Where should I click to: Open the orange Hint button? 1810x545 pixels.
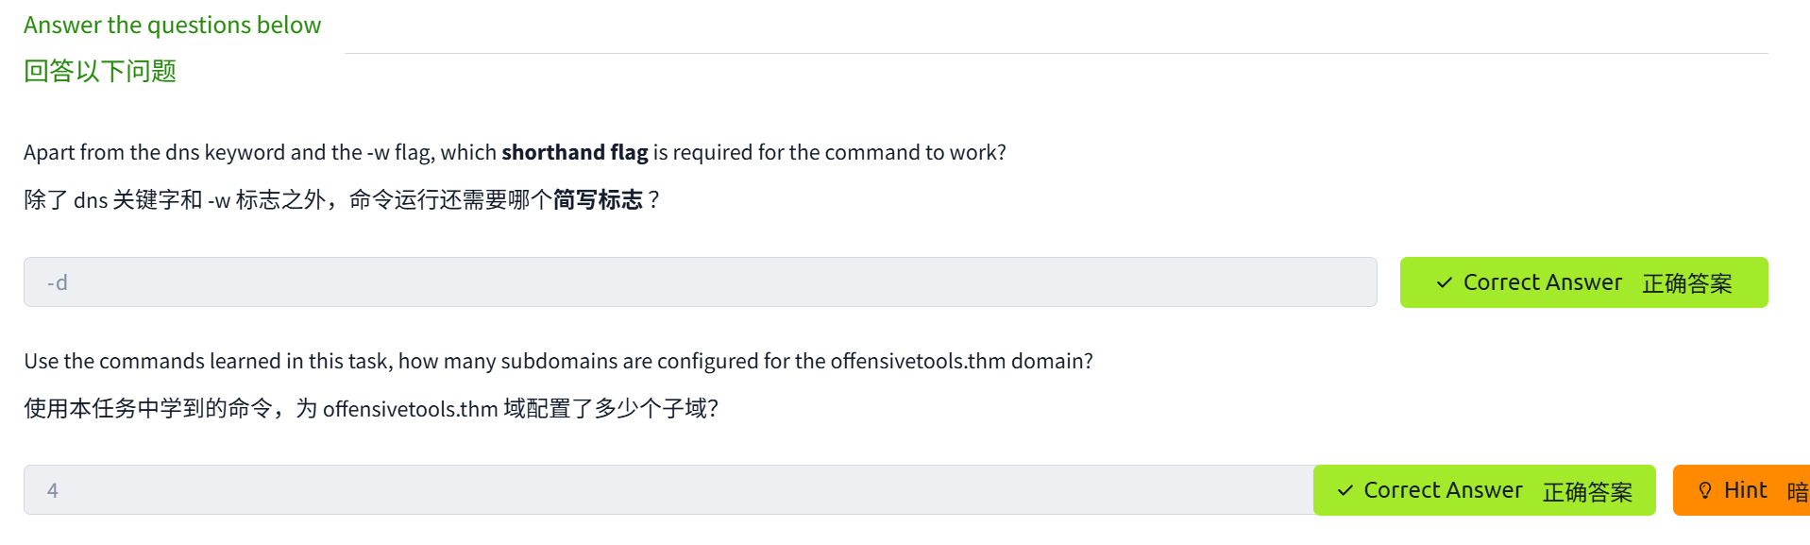1741,490
